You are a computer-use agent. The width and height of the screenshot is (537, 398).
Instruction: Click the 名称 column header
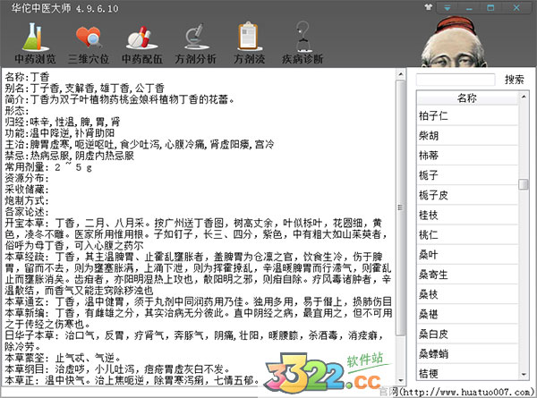[467, 97]
